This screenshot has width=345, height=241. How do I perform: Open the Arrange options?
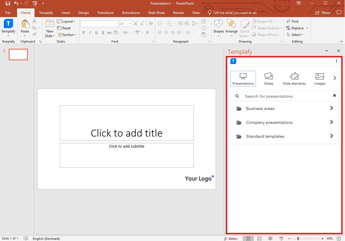point(232,28)
